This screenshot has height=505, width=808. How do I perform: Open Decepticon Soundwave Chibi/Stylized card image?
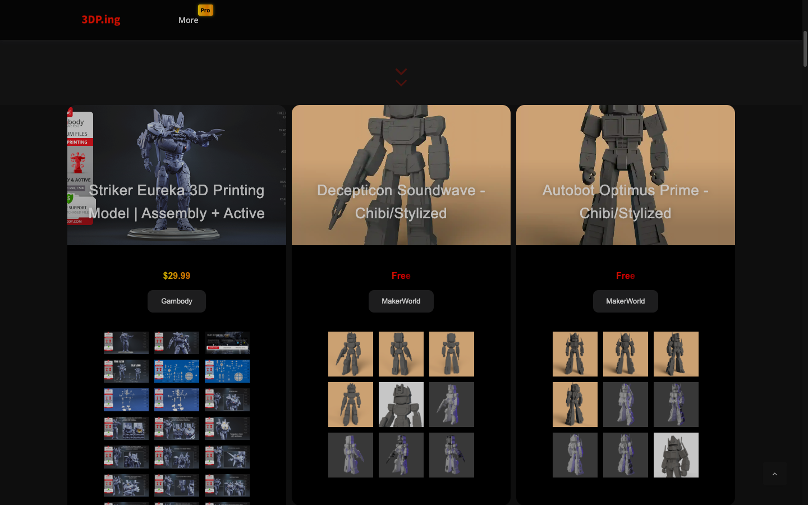[x=401, y=175]
